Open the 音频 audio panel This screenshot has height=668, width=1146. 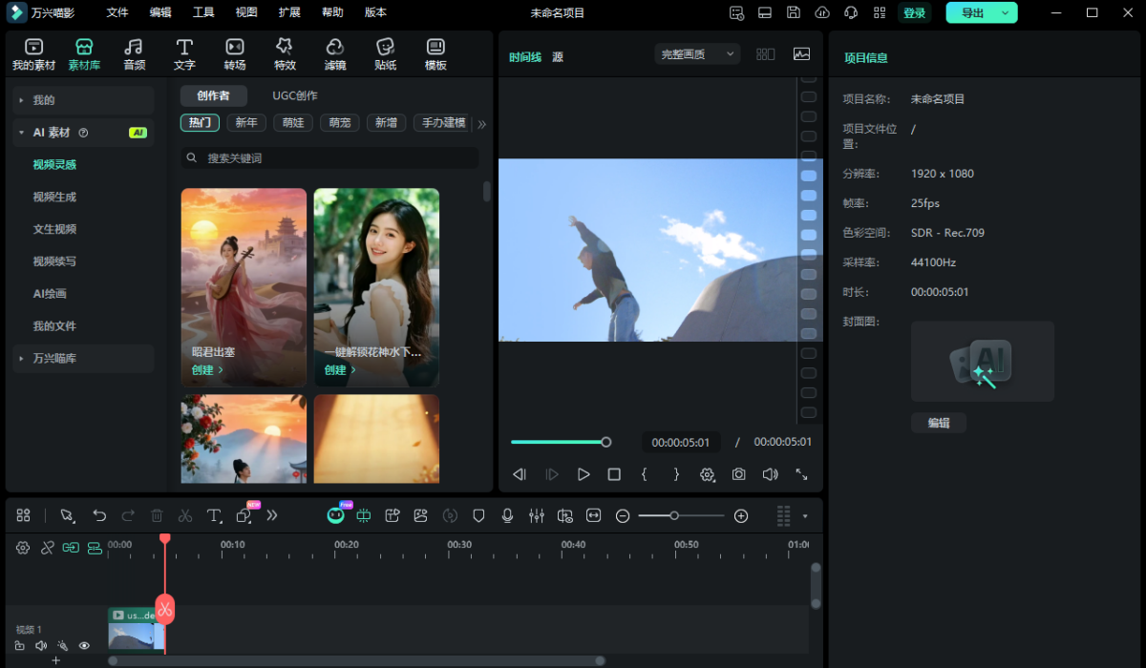tap(135, 54)
